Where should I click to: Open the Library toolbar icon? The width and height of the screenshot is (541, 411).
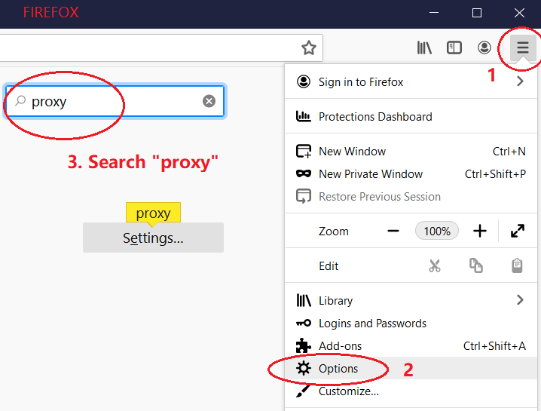[x=424, y=48]
